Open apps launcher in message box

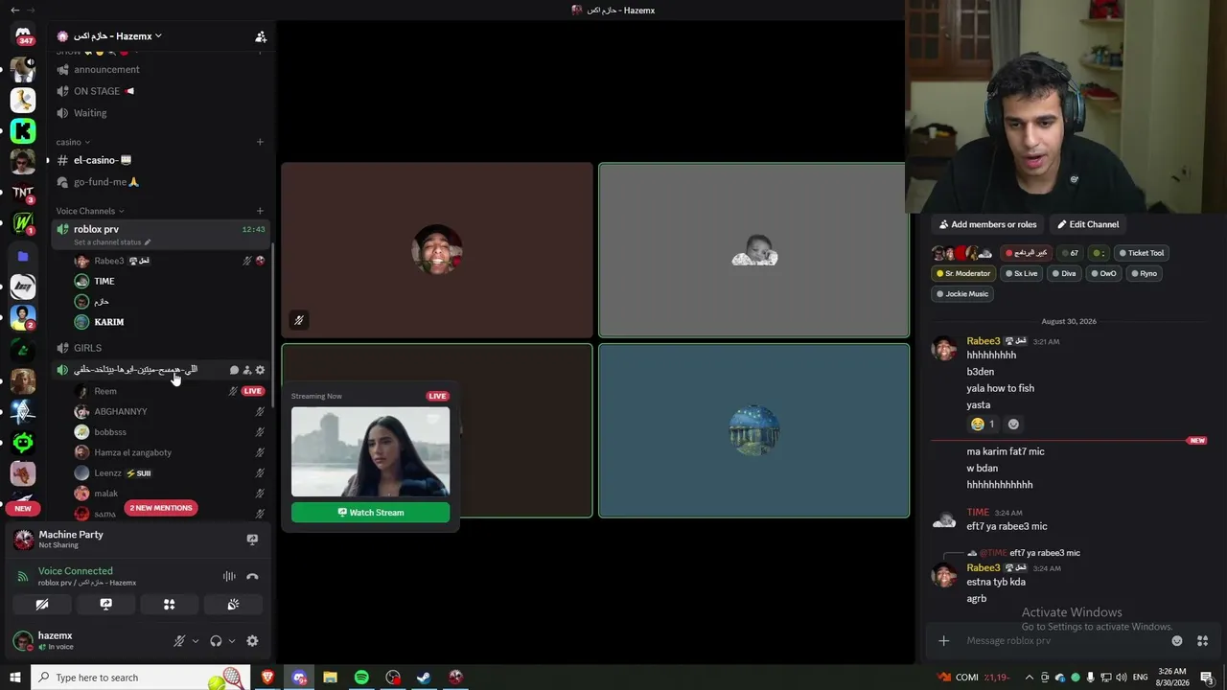point(1202,641)
